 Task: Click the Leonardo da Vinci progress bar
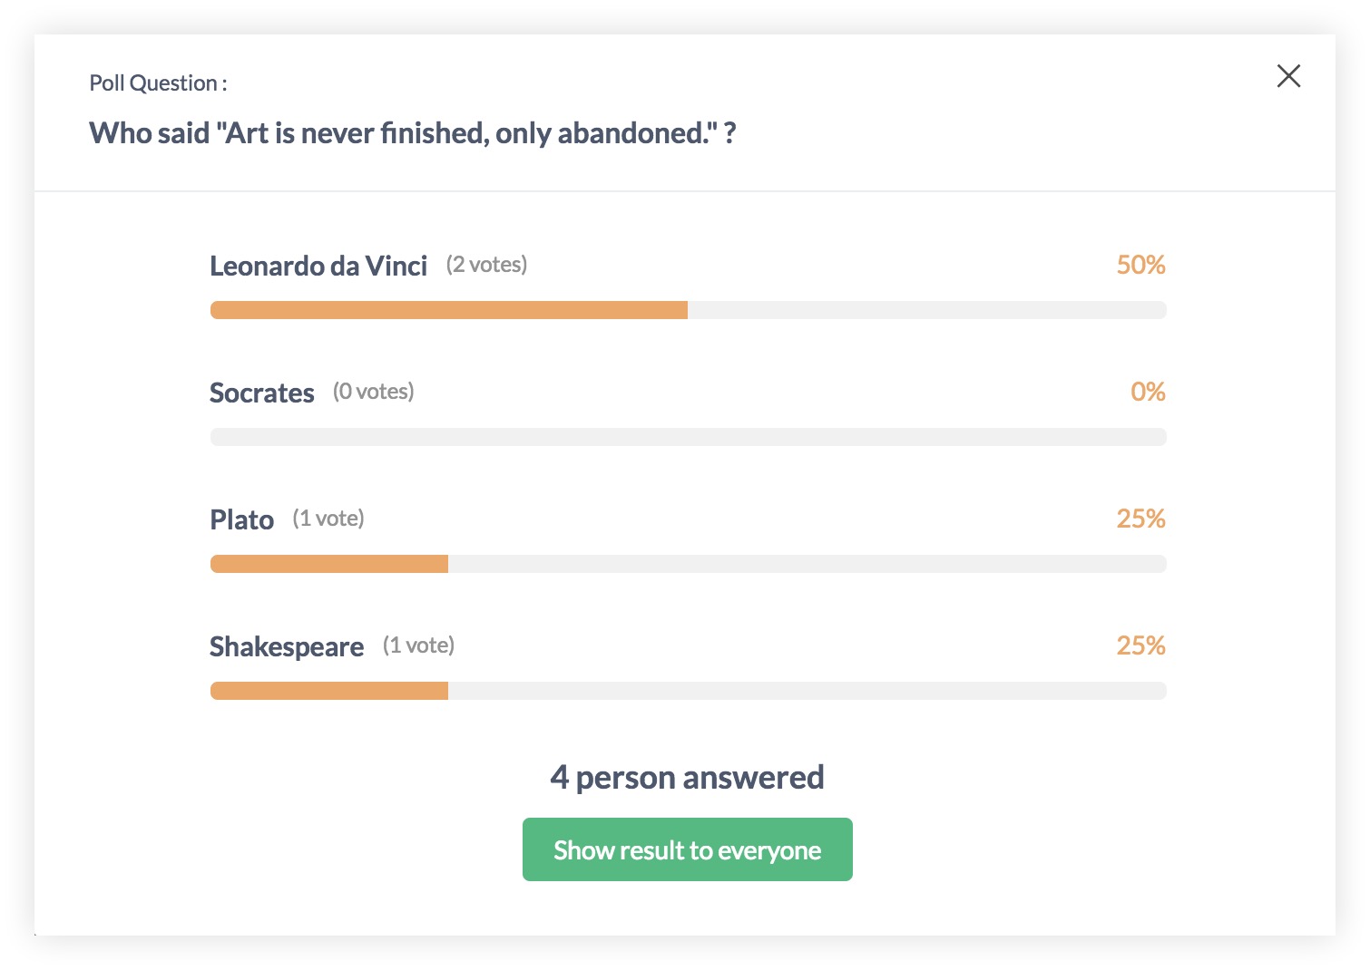tap(687, 310)
